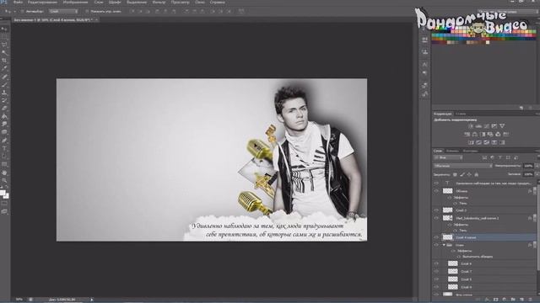The height and width of the screenshot is (303, 540).
Task: Hide the Слой 4 копия layer
Action: [436, 237]
